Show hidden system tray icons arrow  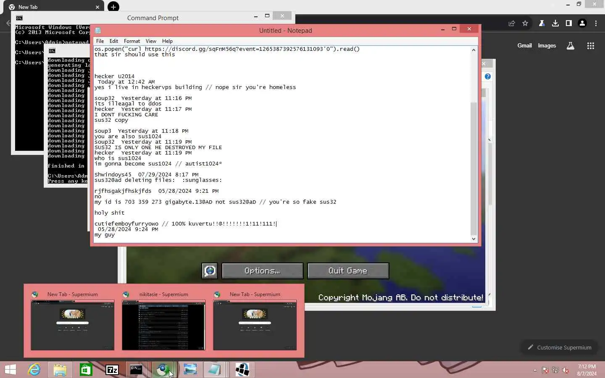(x=535, y=370)
